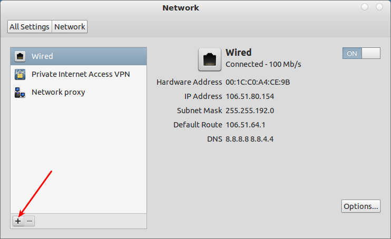
Task: Turn off the Wired connection switch
Action: coord(361,53)
